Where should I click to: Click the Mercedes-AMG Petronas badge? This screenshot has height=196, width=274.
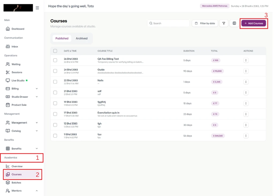[215, 6]
